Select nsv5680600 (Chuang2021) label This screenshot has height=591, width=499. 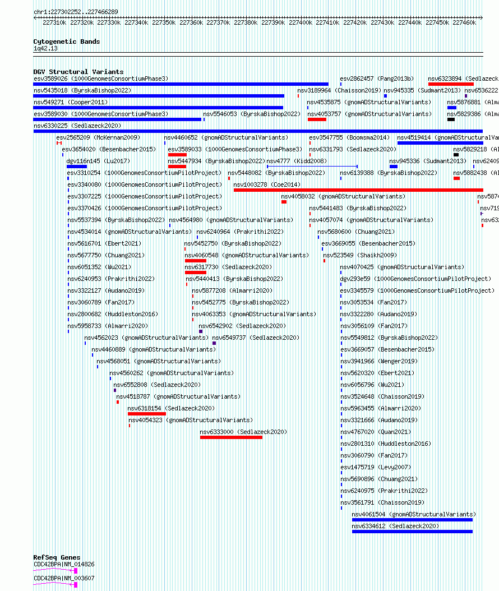tap(356, 232)
